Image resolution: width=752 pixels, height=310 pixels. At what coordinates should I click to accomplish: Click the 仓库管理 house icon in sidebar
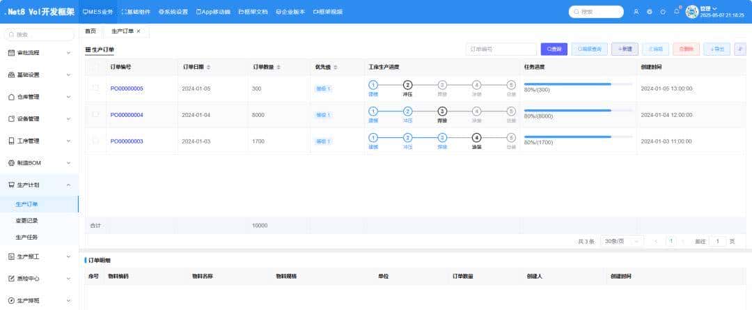pyautogui.click(x=12, y=97)
